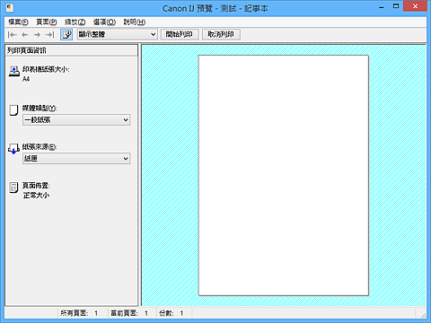This screenshot has height=323, width=431.
Task: Click the A4 paper size value
Action: pyautogui.click(x=26, y=79)
